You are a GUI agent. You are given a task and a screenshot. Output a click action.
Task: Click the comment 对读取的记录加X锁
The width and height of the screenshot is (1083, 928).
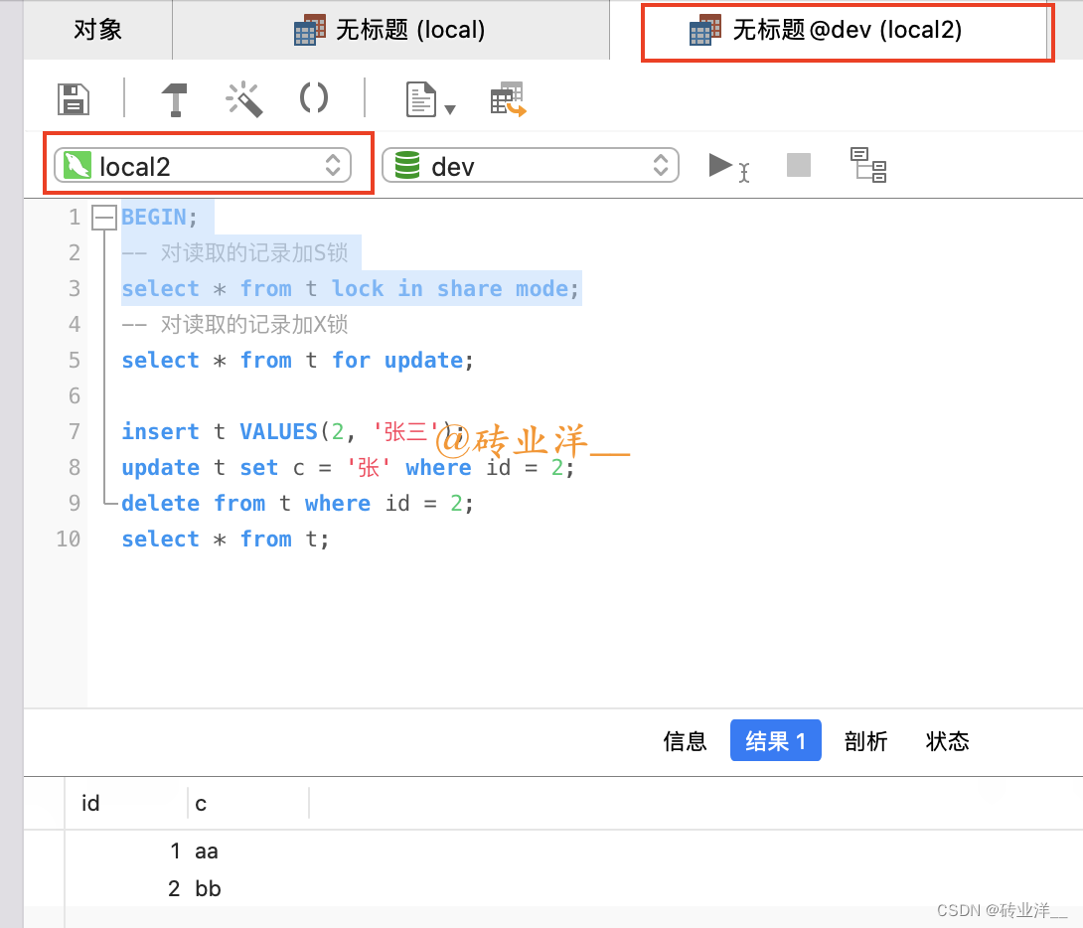234,325
